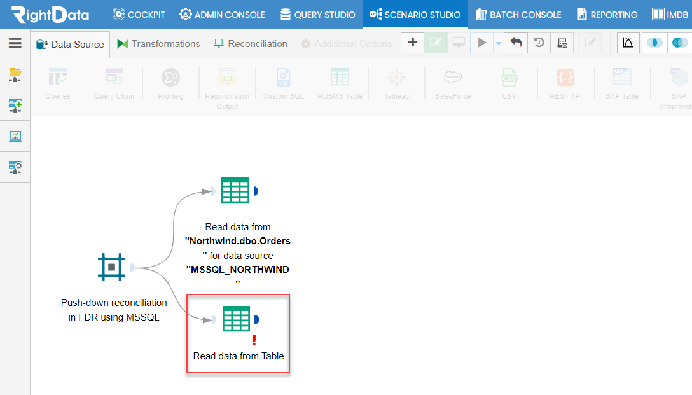Viewport: 692px width, 395px height.
Task: Click the "Read data from Table" label
Action: [239, 356]
